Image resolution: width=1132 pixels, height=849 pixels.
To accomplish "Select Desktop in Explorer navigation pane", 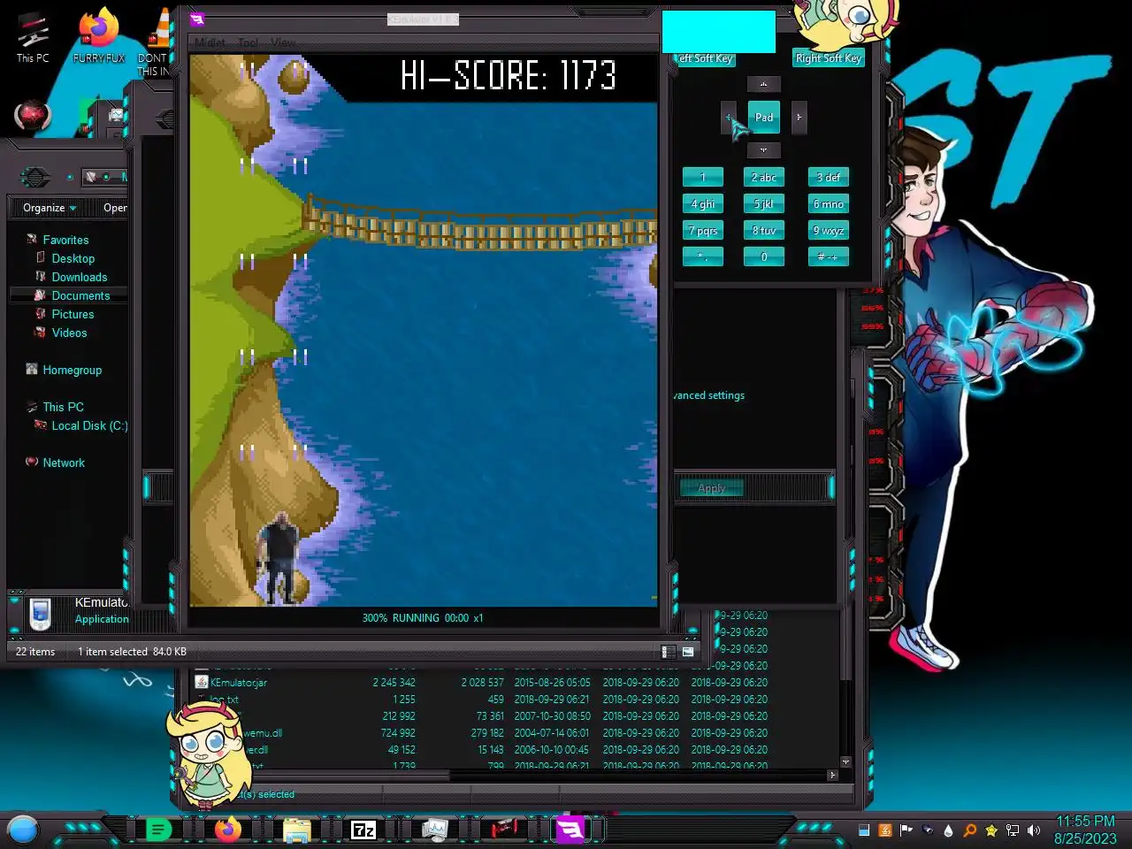I will click(x=73, y=258).
